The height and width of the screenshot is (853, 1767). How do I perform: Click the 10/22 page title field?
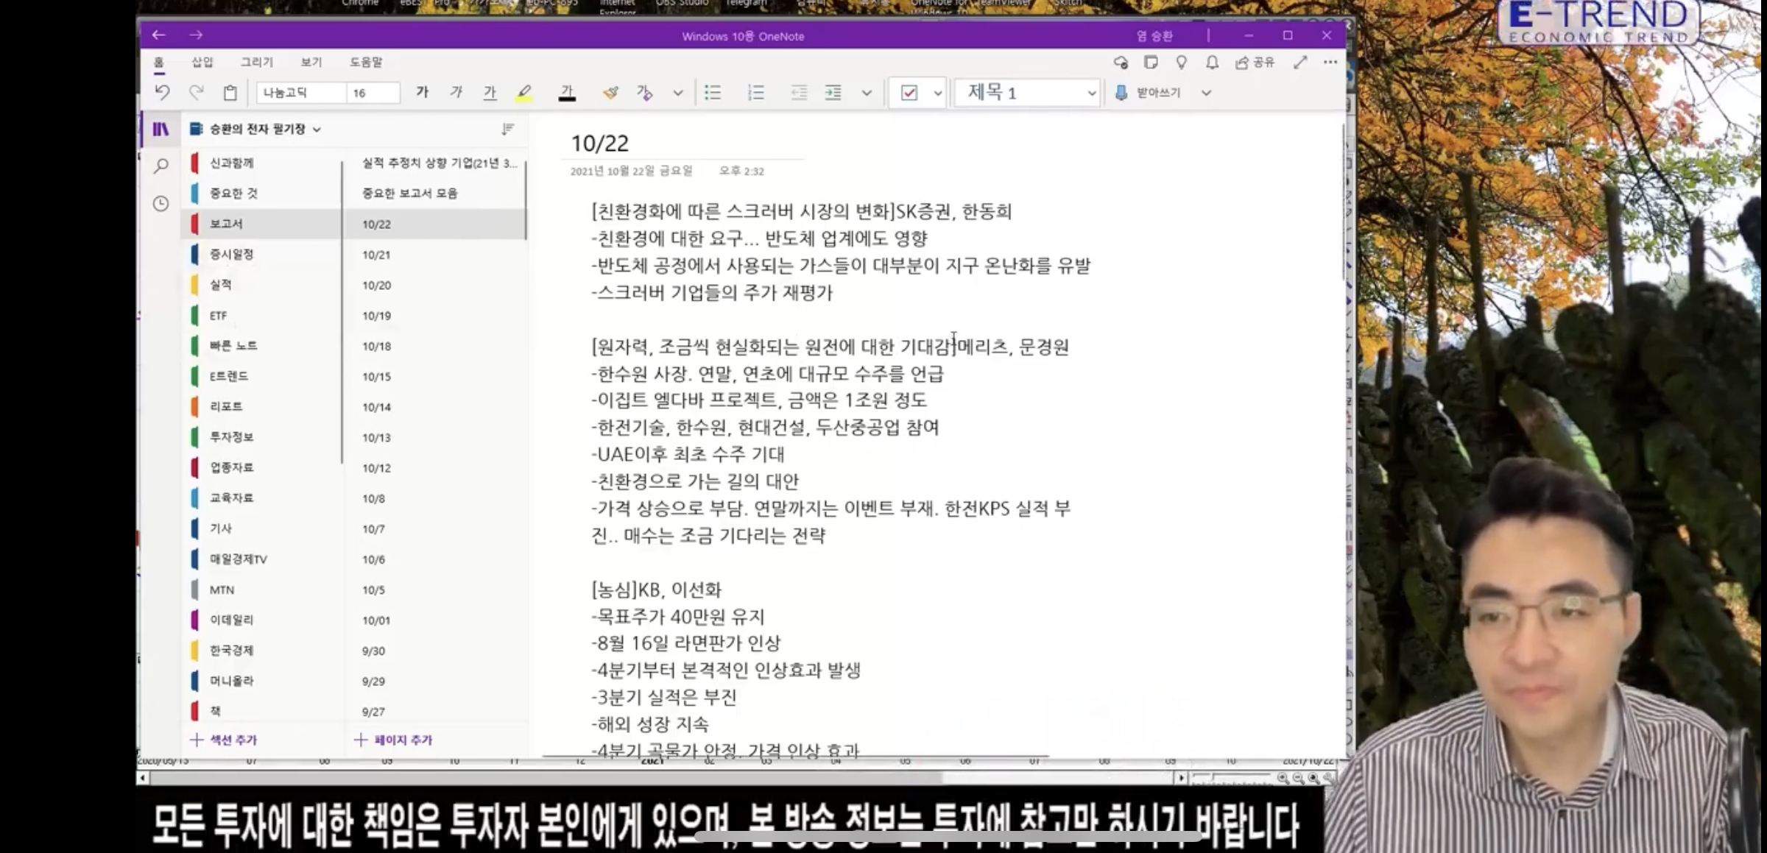[599, 143]
